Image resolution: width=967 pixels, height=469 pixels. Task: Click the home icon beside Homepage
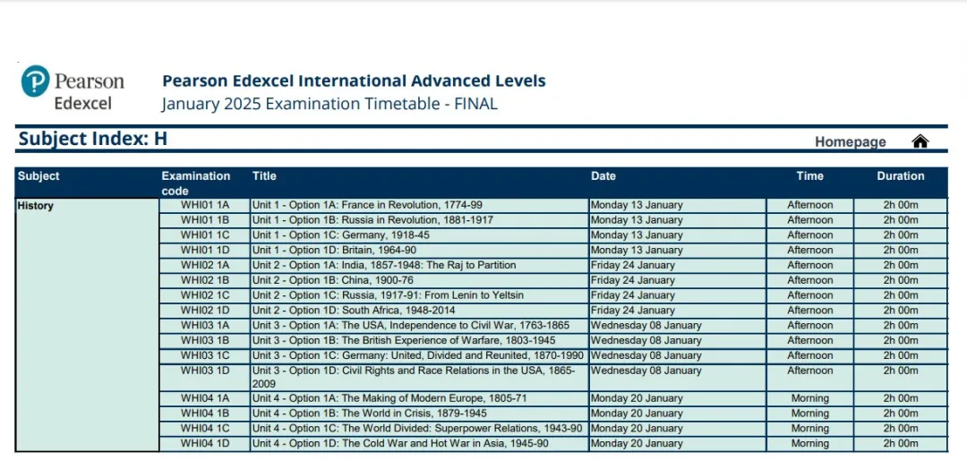[x=920, y=141]
